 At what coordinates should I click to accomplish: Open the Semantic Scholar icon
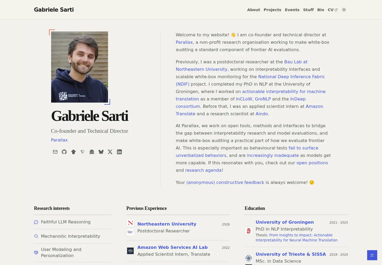tap(83, 152)
